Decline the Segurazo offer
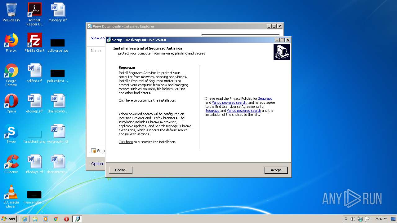Image resolution: width=397 pixels, height=223 pixels. 120,170
